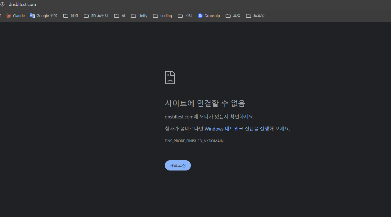Open the 로컬 bookmark folder
This screenshot has width=391, height=217.
point(233,16)
